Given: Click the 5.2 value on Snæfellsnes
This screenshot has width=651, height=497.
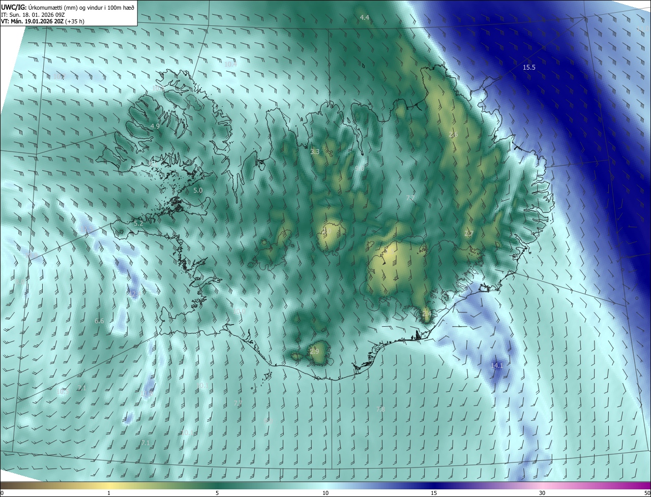Looking at the screenshot, I should 138,224.
